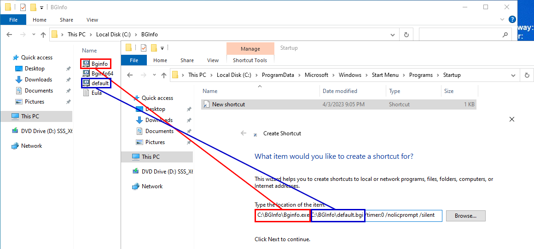Select New shortcut file in Startup folder
This screenshot has width=534, height=249.
(228, 104)
